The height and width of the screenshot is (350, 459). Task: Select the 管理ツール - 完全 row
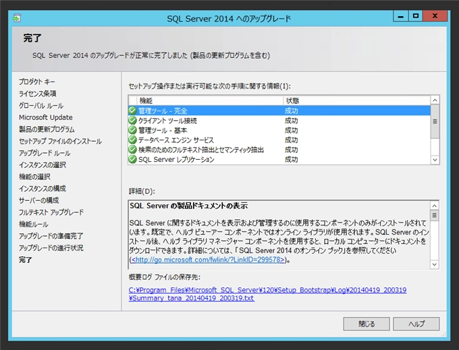point(279,111)
